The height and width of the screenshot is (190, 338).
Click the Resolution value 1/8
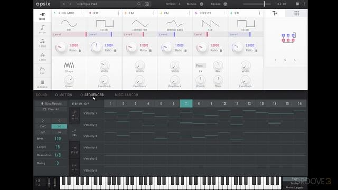pyautogui.click(x=58, y=155)
